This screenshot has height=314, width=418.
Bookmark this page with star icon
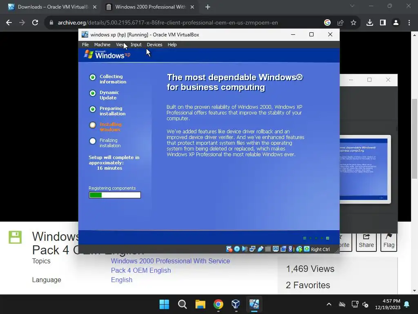354,23
